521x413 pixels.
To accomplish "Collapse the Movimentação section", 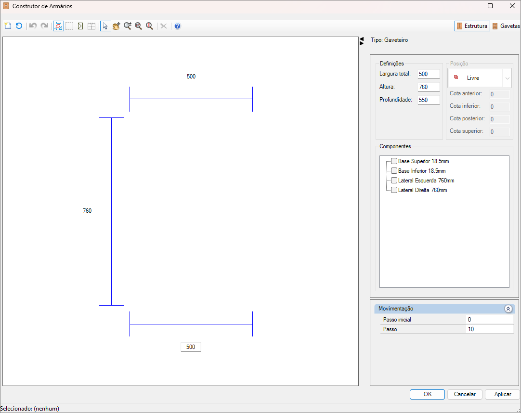I will pos(508,309).
